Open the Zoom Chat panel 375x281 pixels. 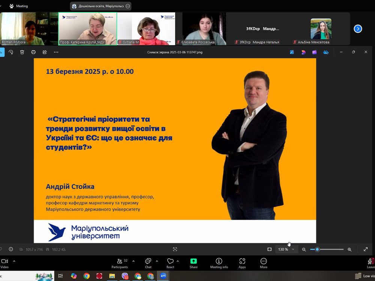click(x=148, y=263)
